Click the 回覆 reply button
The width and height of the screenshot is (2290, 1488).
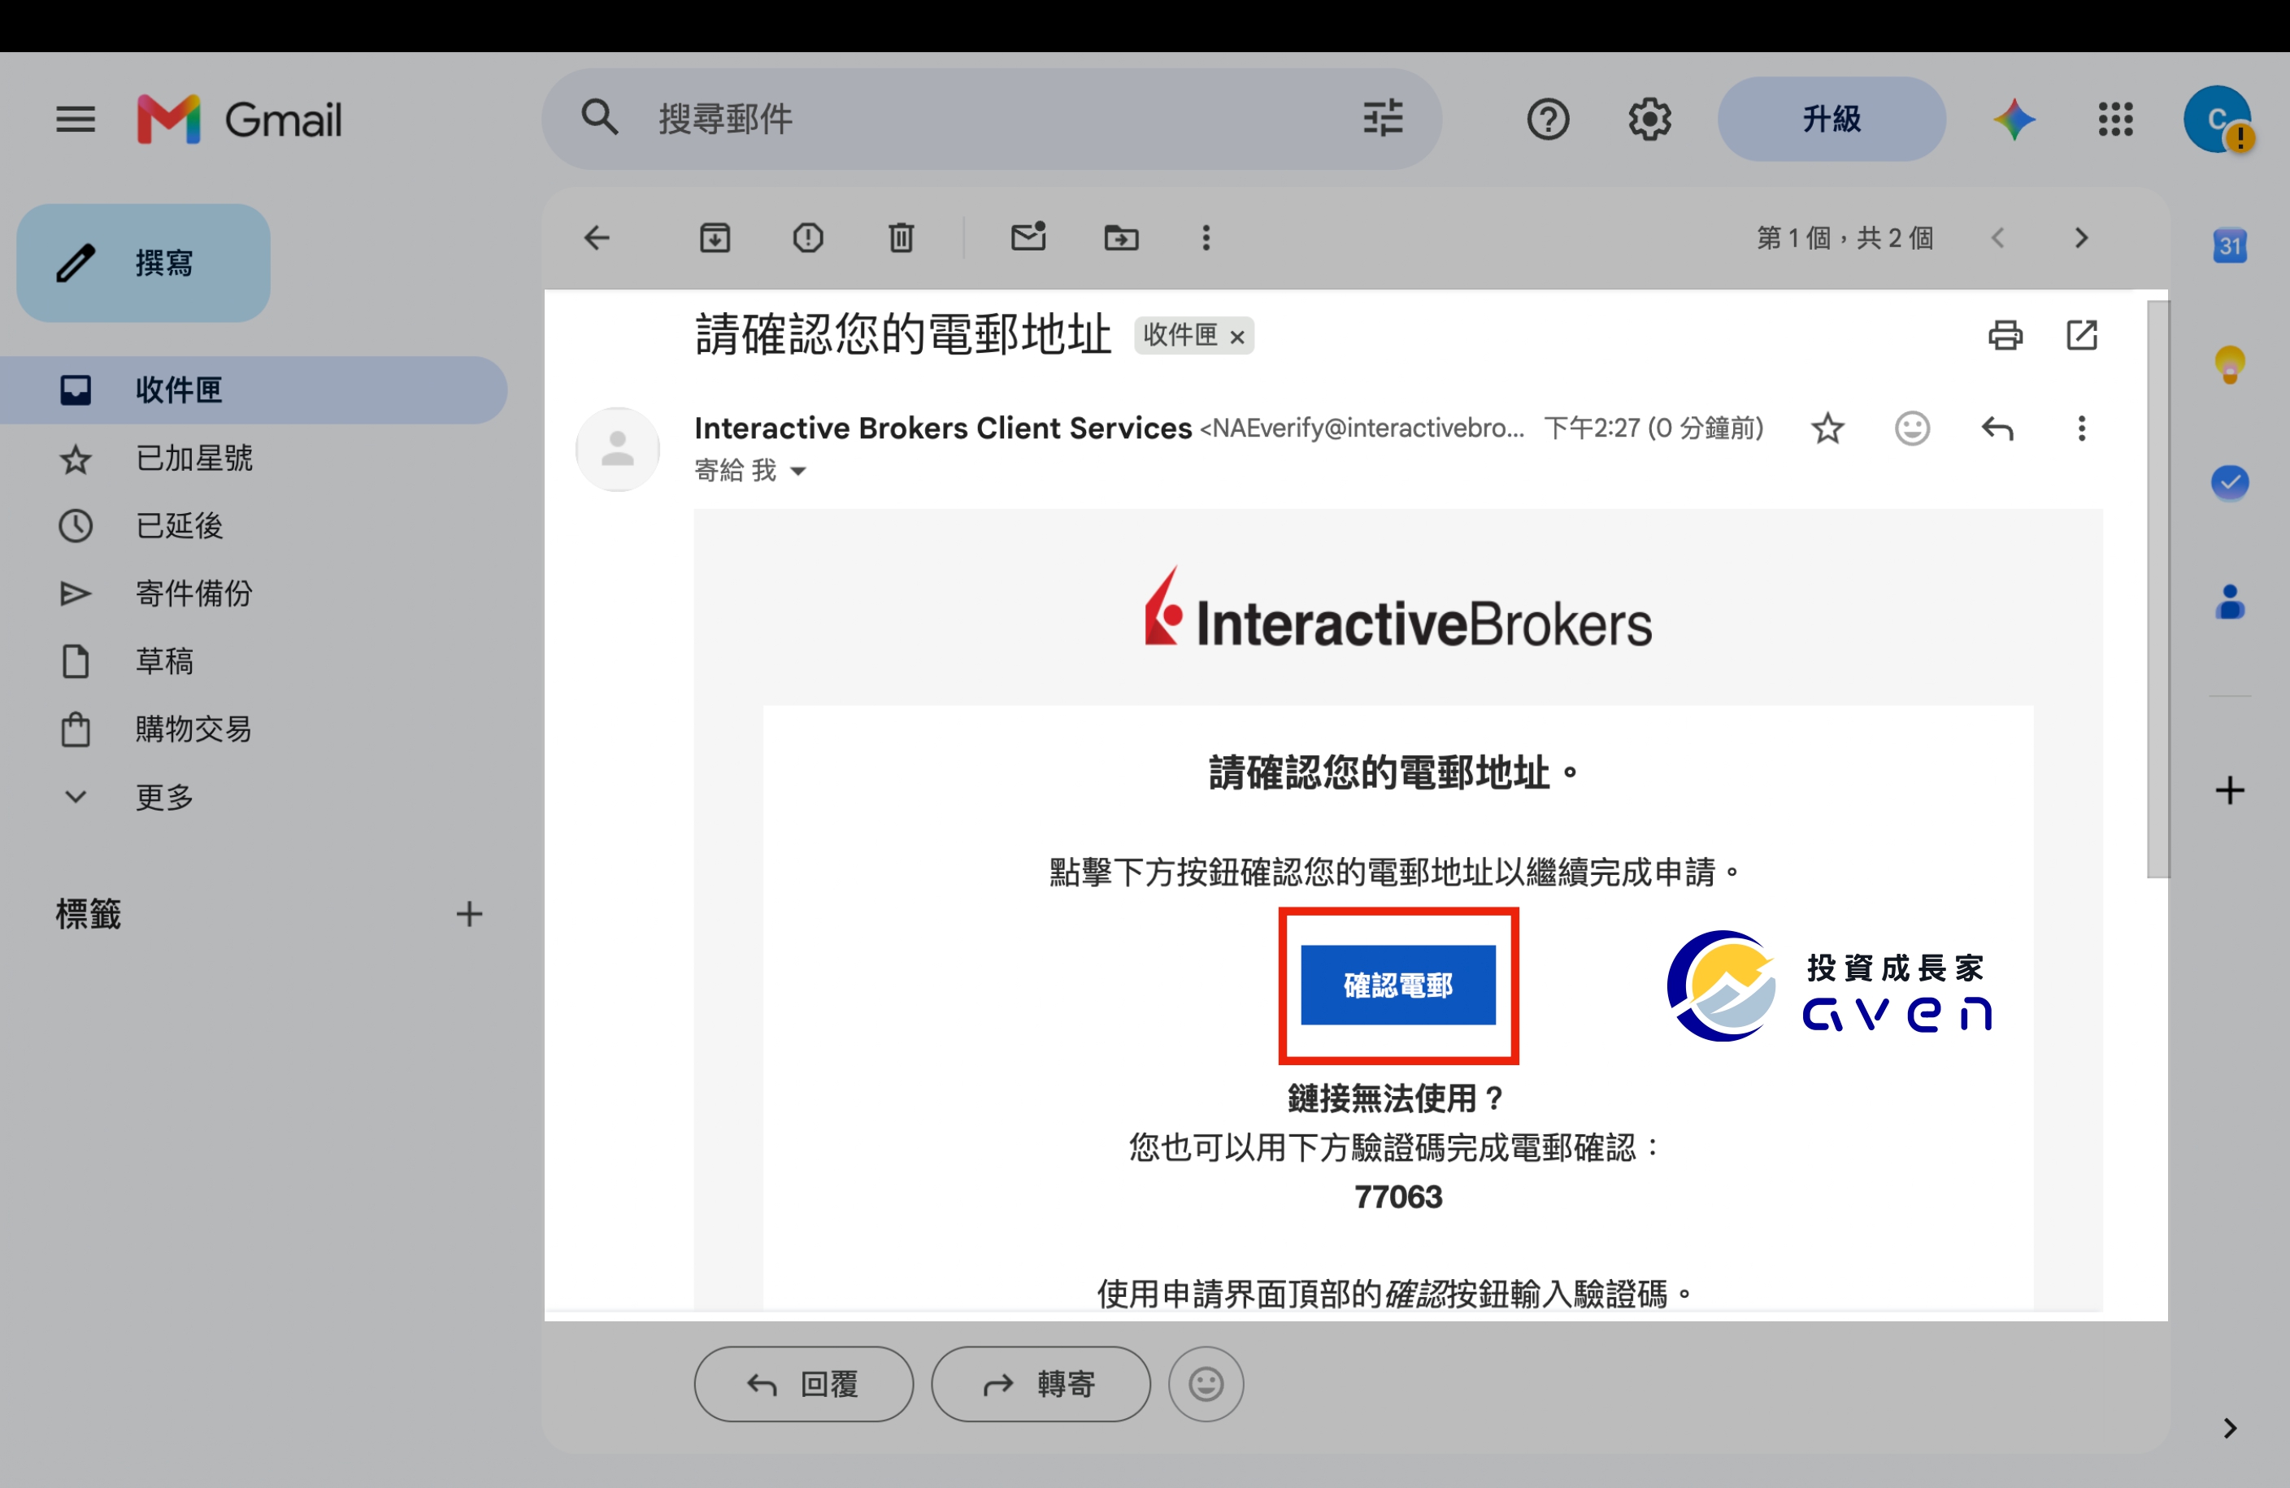[x=803, y=1384]
